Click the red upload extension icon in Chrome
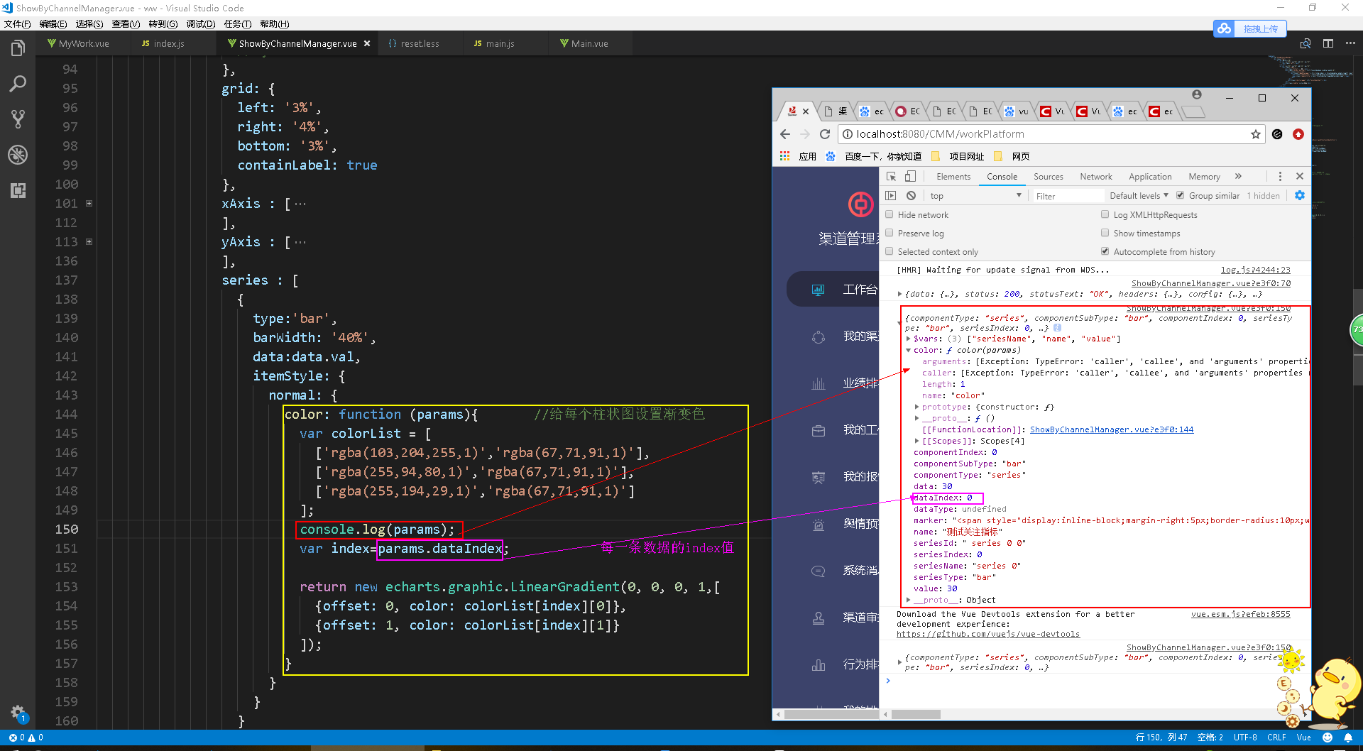1363x751 pixels. [x=1298, y=134]
